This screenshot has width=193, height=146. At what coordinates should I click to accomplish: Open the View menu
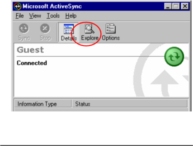point(35,16)
